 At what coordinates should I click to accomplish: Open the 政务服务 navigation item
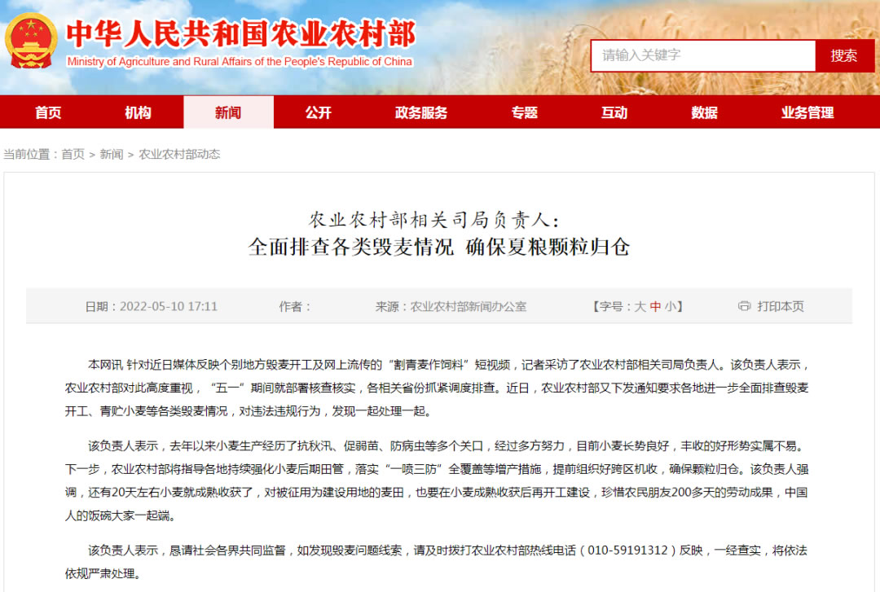point(421,112)
